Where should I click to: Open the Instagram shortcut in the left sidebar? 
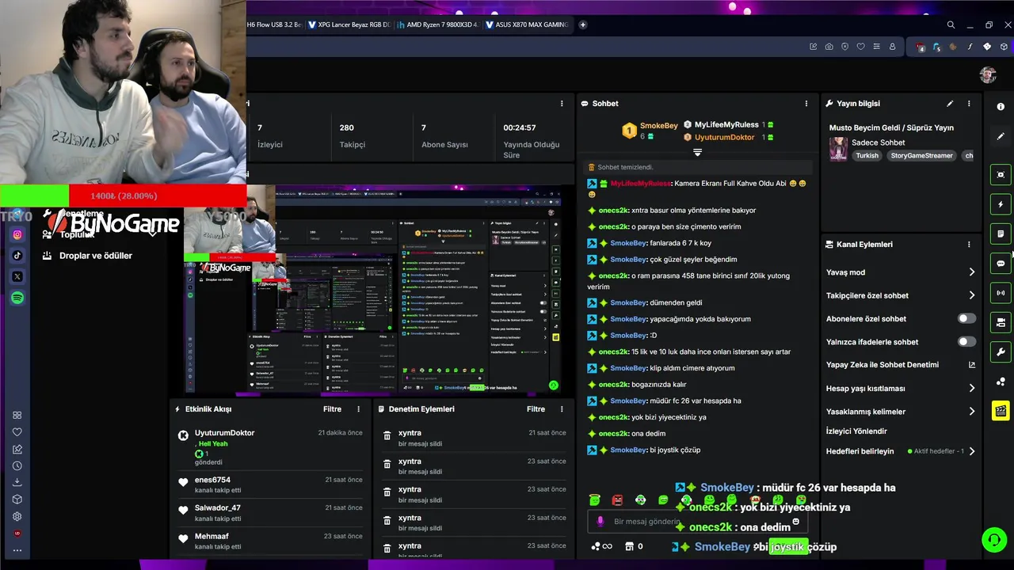[x=17, y=234]
